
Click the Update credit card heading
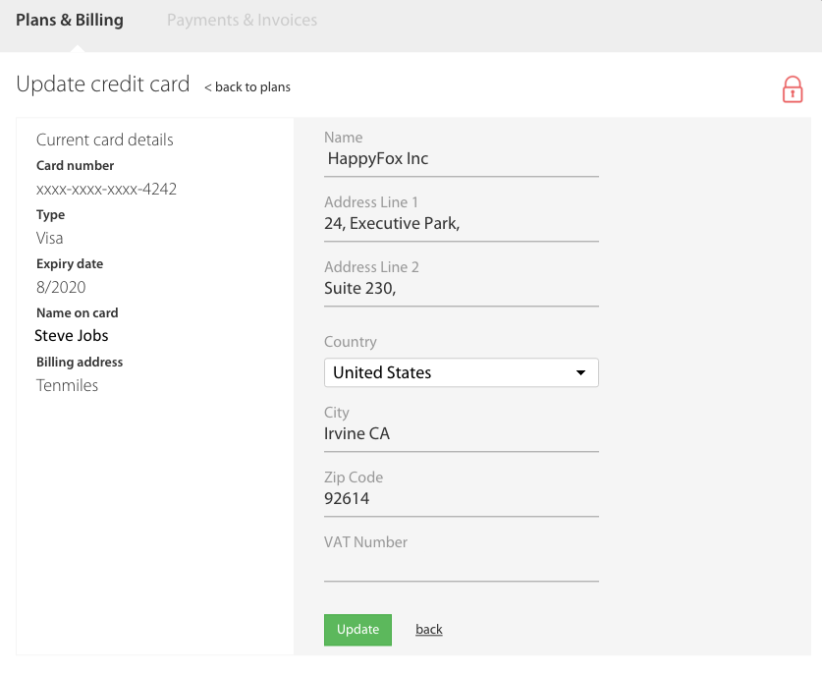coord(103,84)
